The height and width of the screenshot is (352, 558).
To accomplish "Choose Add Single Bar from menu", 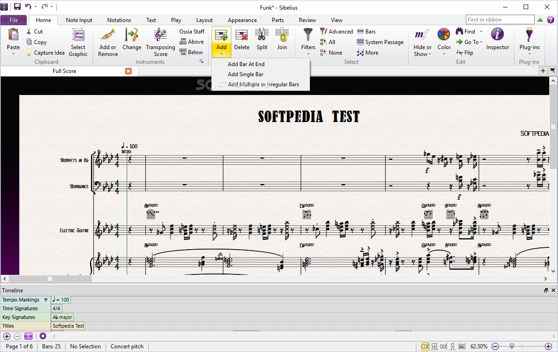I will 245,74.
